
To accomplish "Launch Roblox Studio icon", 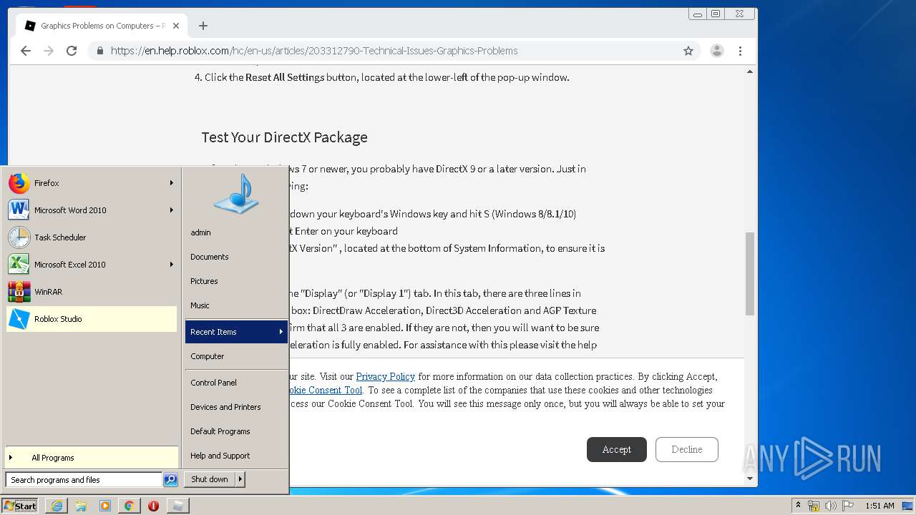I will tap(19, 319).
